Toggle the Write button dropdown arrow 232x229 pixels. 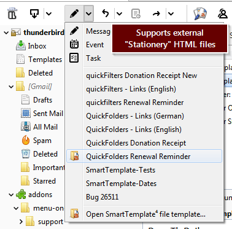pos(88,14)
